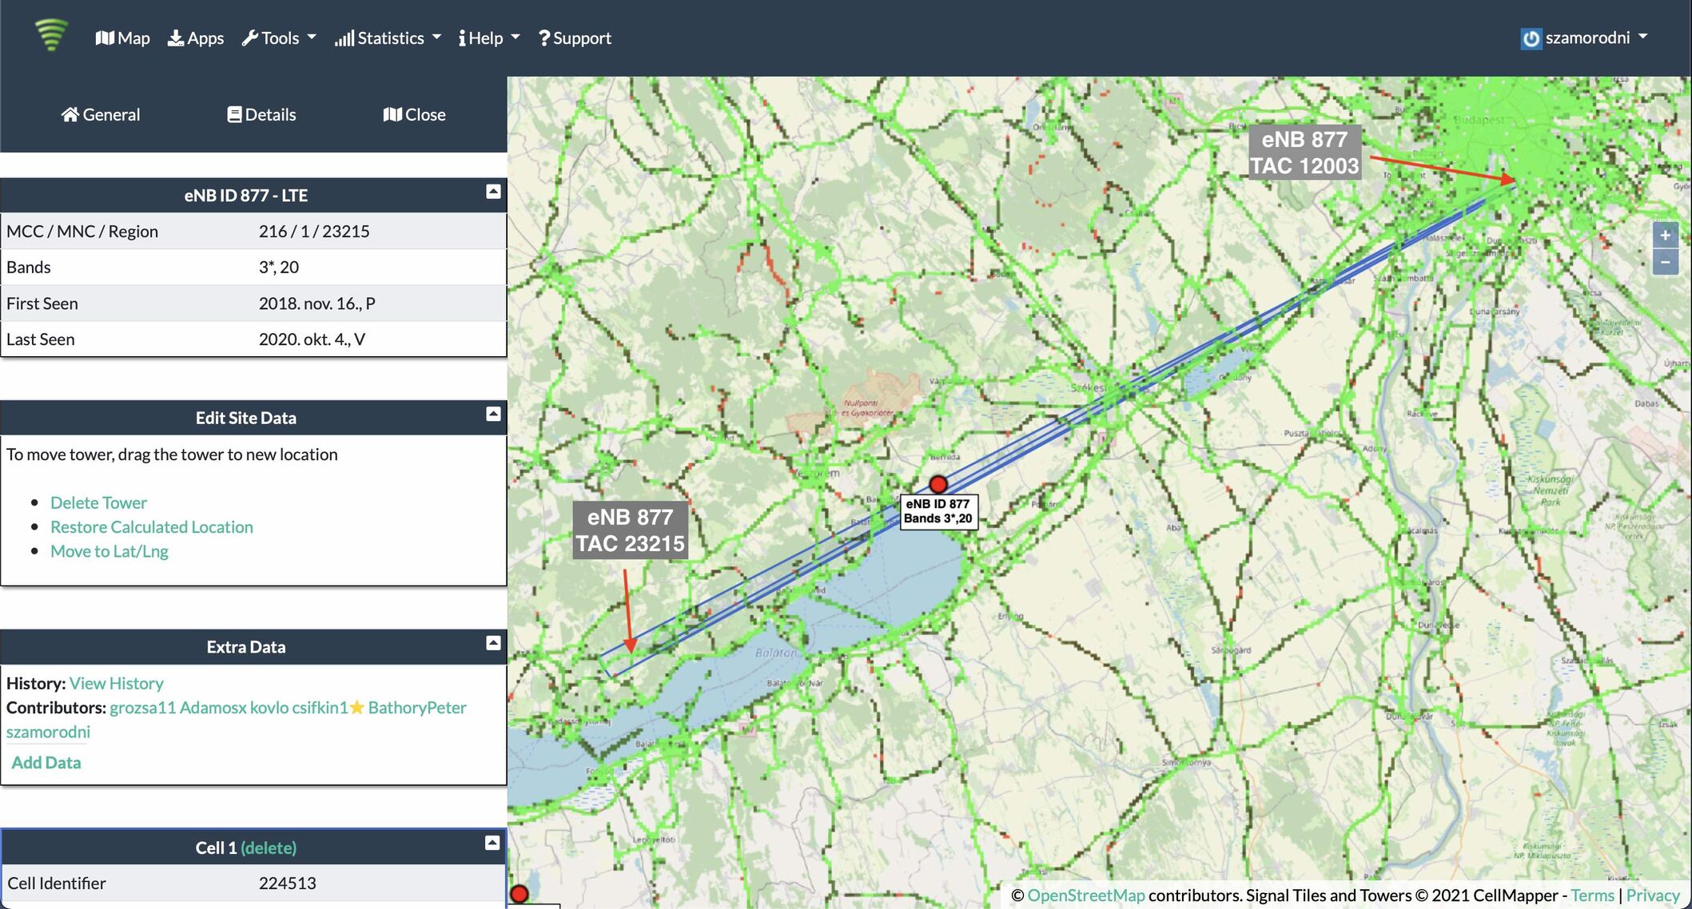Click the question mark icon beside Support
The width and height of the screenshot is (1692, 909).
[x=544, y=38]
